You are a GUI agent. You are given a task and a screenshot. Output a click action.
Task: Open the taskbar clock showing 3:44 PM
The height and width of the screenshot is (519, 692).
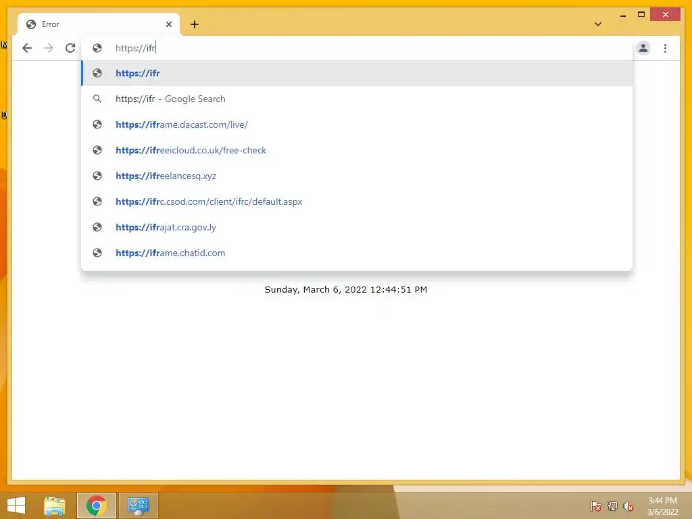tap(662, 506)
